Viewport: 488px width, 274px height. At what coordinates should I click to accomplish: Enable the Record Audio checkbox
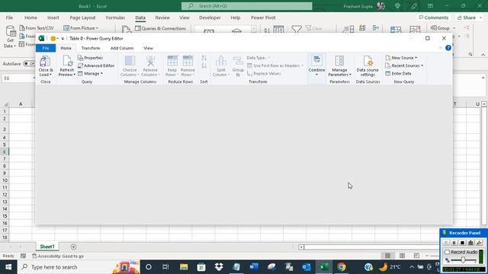[448, 252]
